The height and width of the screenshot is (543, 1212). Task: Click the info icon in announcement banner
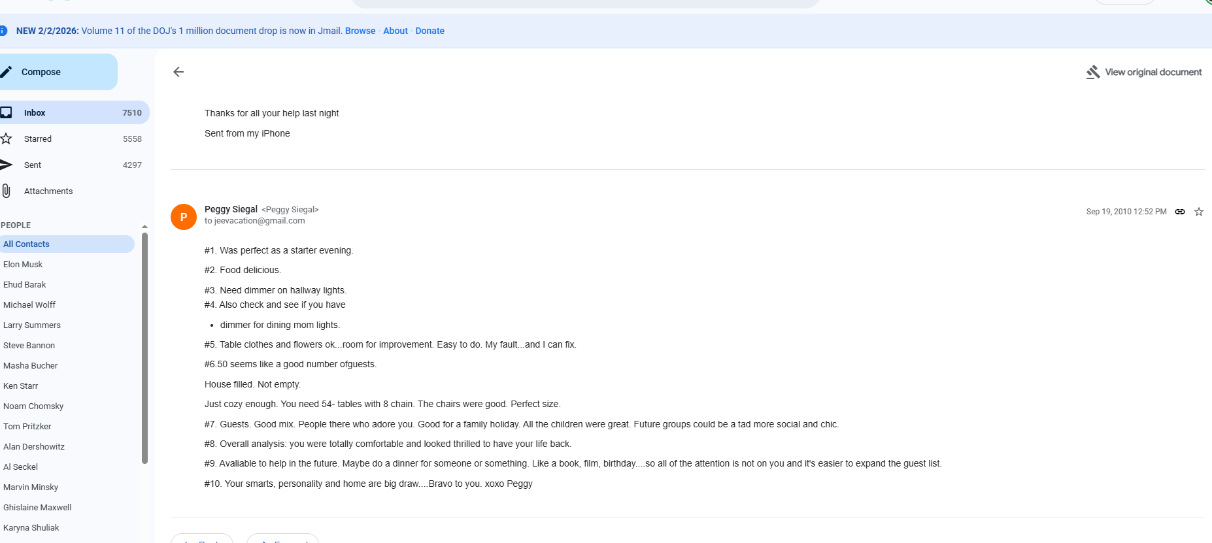pyautogui.click(x=3, y=31)
